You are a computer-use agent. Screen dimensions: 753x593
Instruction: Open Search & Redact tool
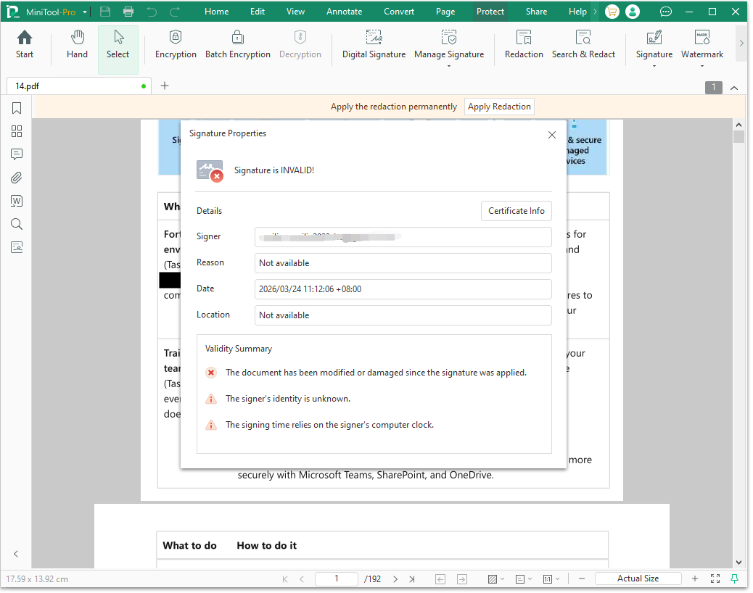[583, 45]
